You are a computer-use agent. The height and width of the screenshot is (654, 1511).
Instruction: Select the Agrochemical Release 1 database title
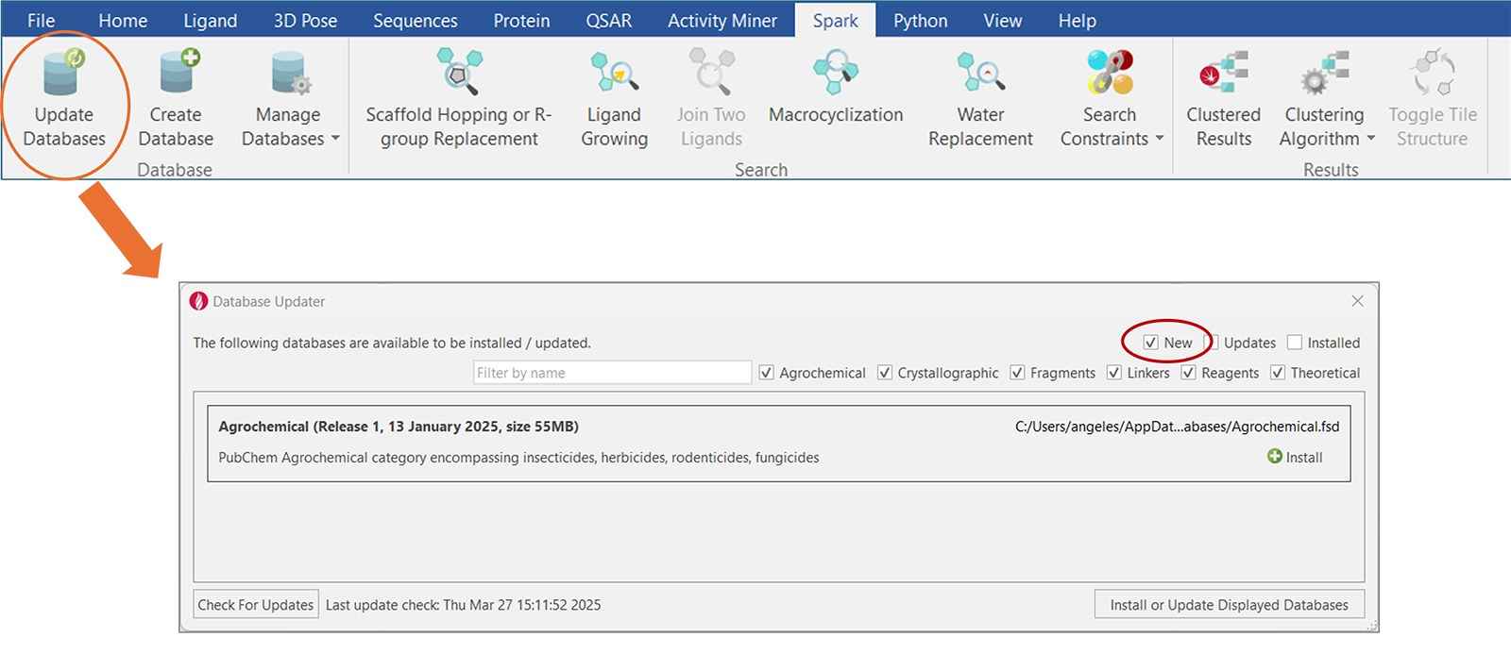pyautogui.click(x=399, y=427)
